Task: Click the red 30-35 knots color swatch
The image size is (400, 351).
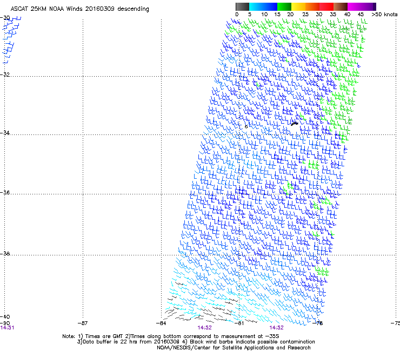Action: pos(326,6)
